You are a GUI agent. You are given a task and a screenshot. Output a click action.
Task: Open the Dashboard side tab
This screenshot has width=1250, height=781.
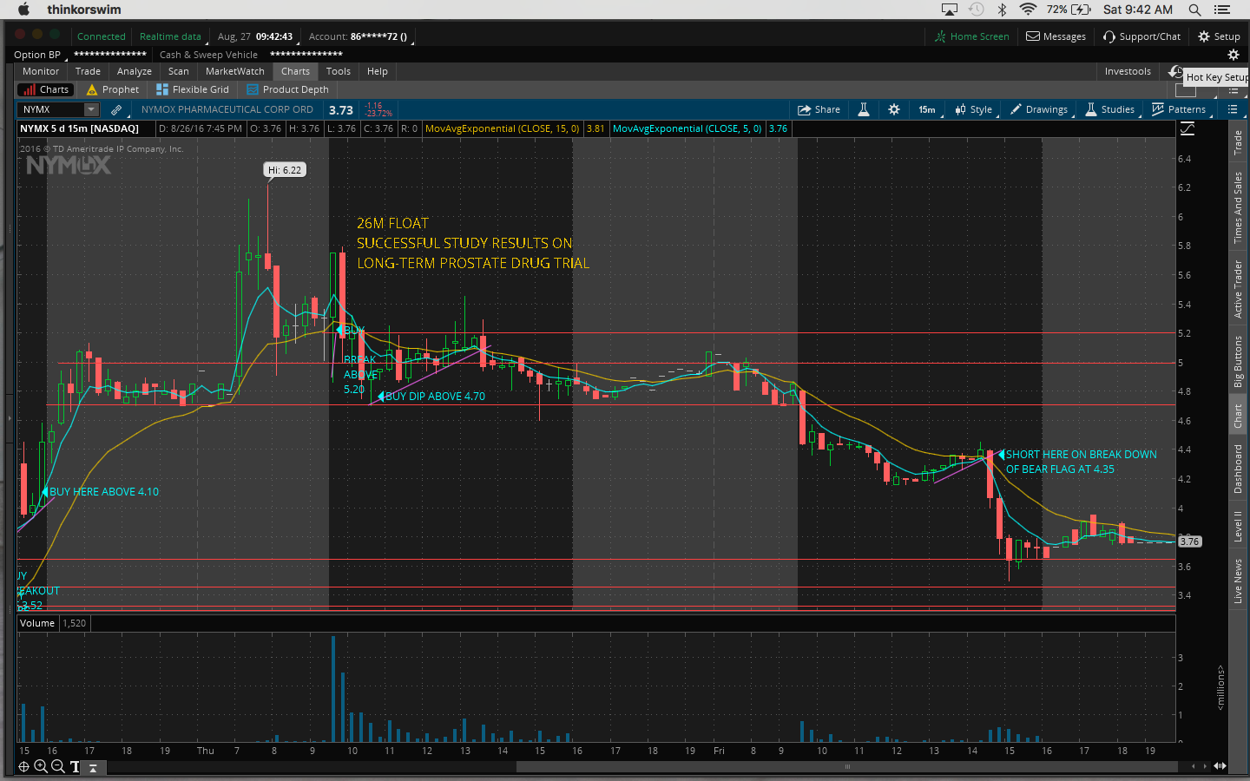pos(1238,469)
